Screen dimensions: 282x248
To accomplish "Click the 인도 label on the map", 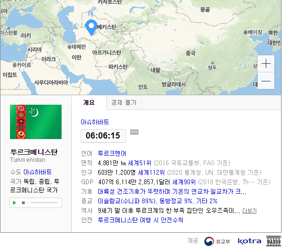I will [x=143, y=87].
